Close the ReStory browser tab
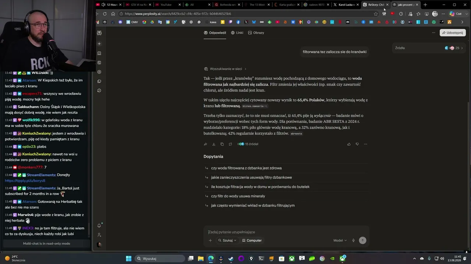This screenshot has width=471, height=264. click(387, 5)
